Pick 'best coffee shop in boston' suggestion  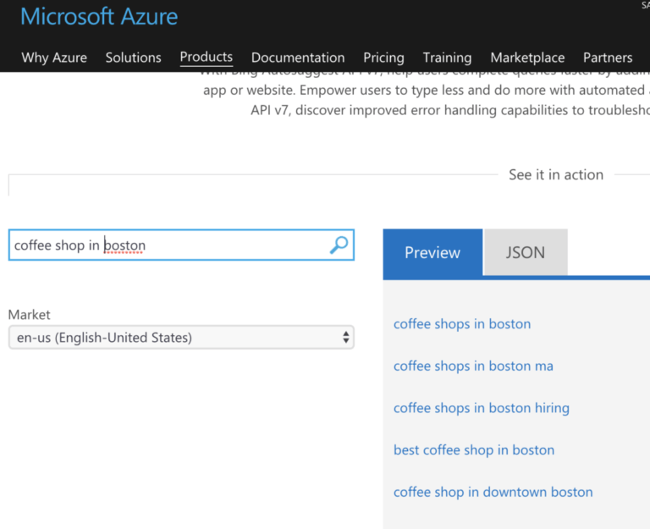(474, 450)
